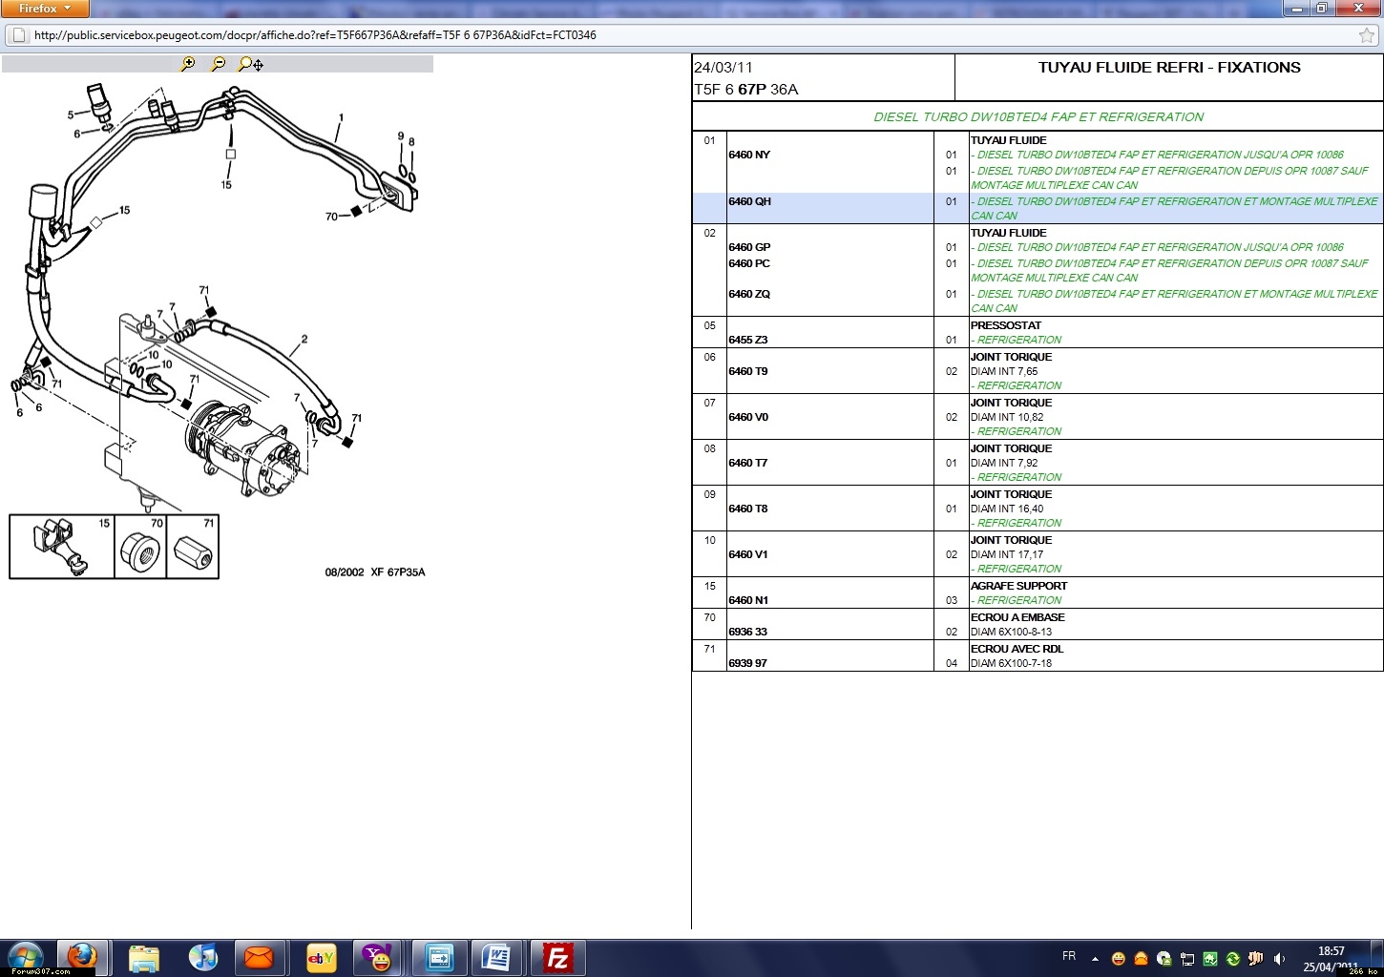Viewport: 1384px width, 977px height.
Task: Click the nut thumbnail labeled 70
Action: tap(139, 550)
